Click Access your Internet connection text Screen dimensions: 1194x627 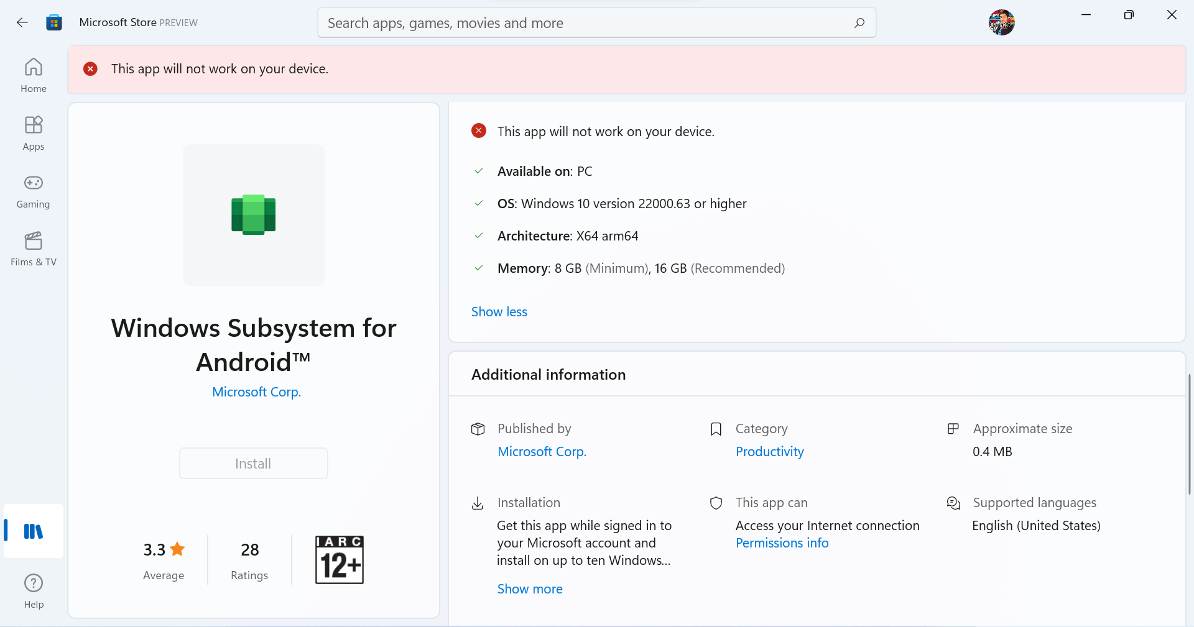[828, 526]
